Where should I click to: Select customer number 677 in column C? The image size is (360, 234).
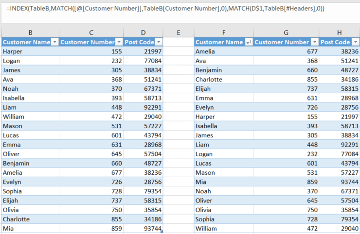click(91, 172)
